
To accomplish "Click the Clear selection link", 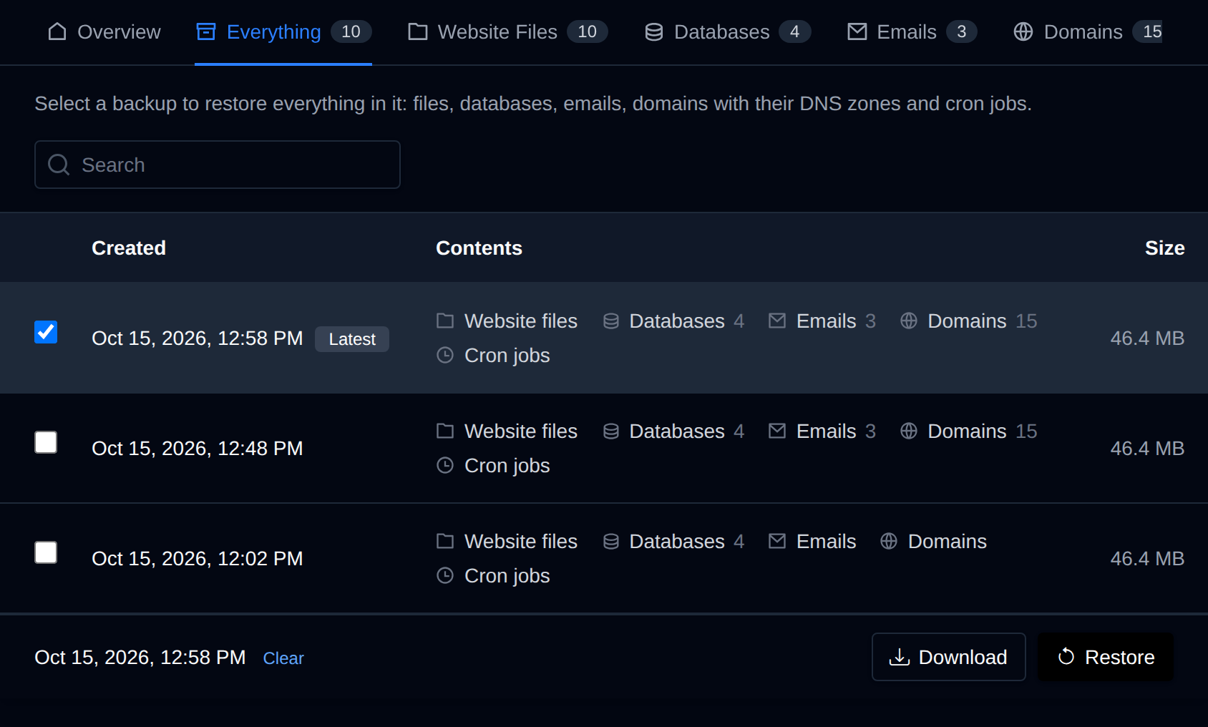I will [x=283, y=658].
